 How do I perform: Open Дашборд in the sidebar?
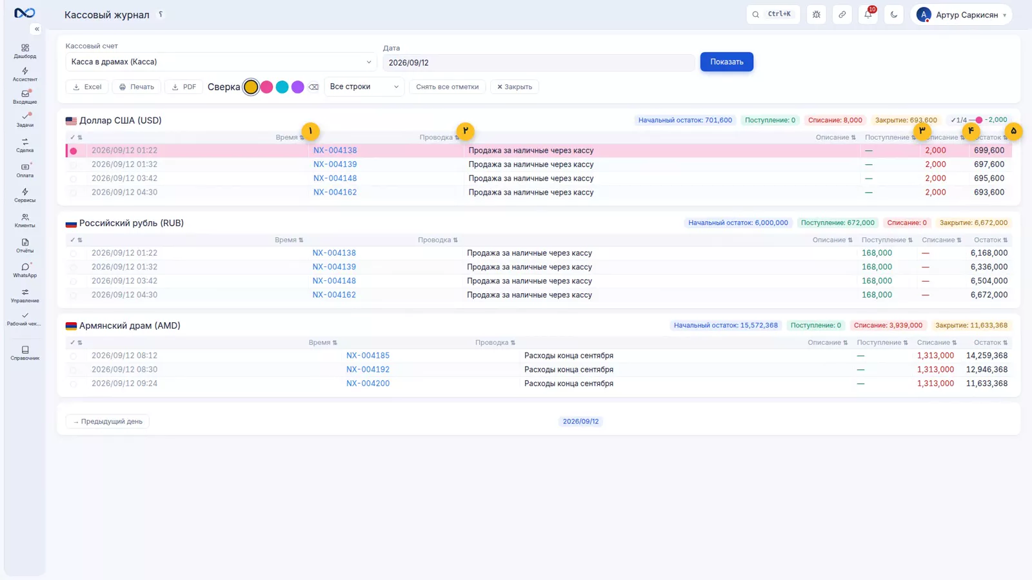(x=25, y=52)
